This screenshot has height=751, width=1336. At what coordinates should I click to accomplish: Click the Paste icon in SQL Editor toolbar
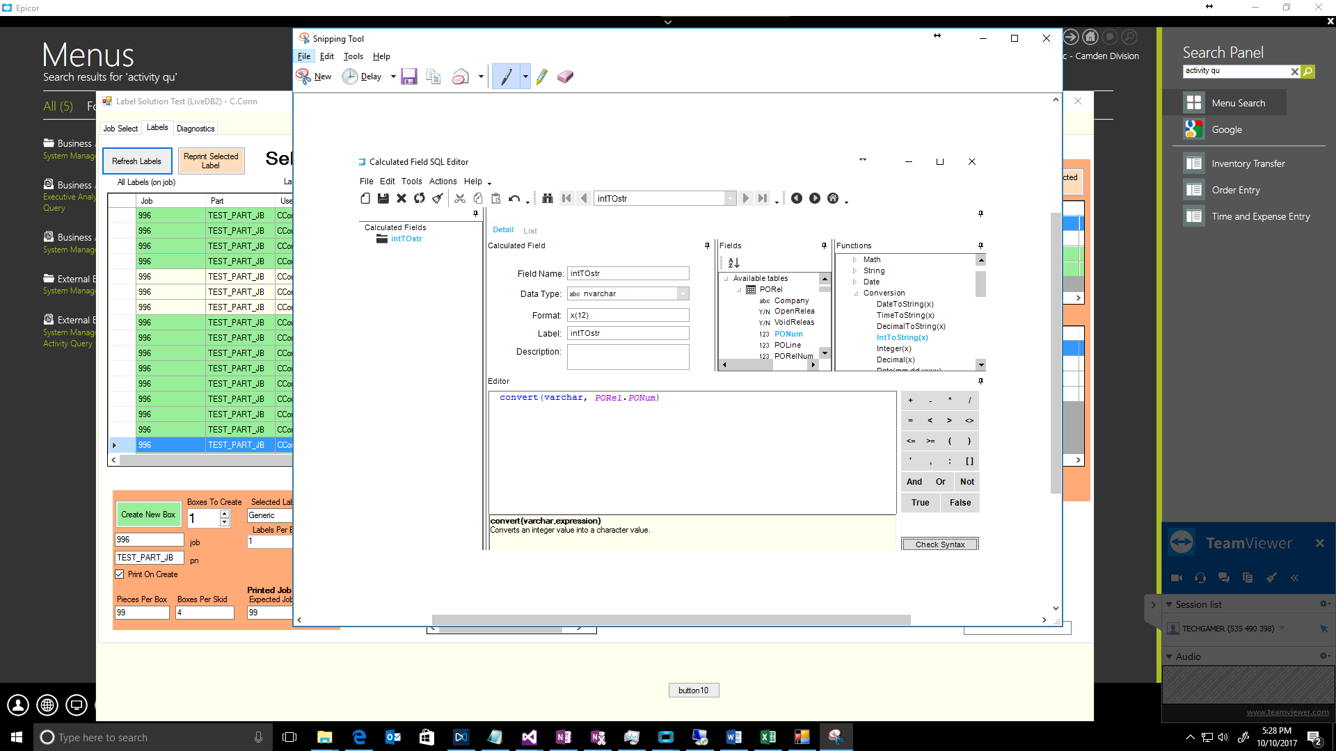(x=496, y=198)
